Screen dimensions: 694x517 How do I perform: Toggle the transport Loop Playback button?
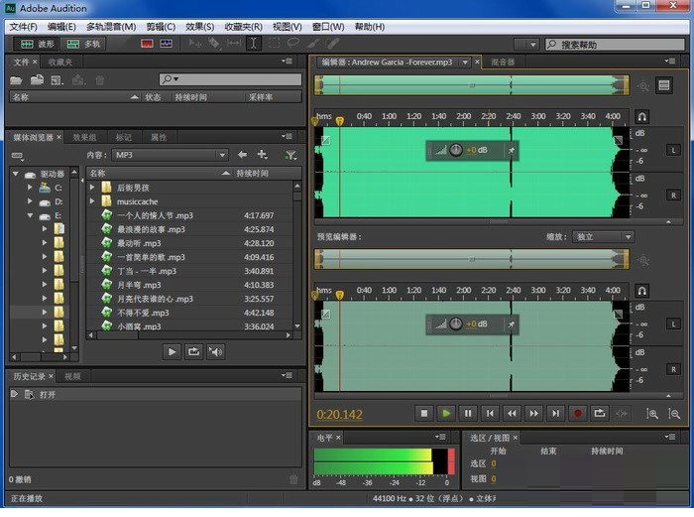click(600, 414)
